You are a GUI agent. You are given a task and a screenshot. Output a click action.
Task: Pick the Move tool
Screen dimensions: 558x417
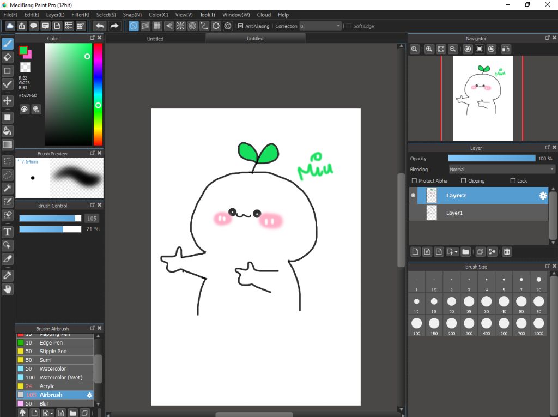pyautogui.click(x=8, y=101)
